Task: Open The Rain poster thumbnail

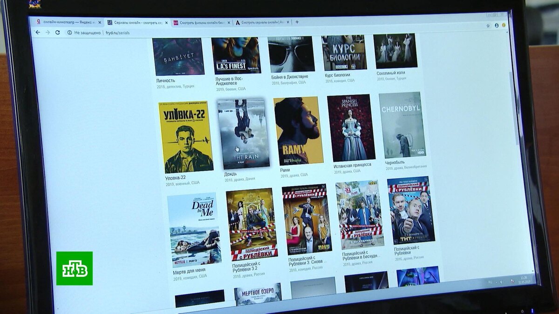Action: 243,134
